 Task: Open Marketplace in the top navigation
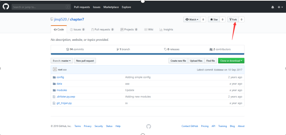(x=111, y=7)
